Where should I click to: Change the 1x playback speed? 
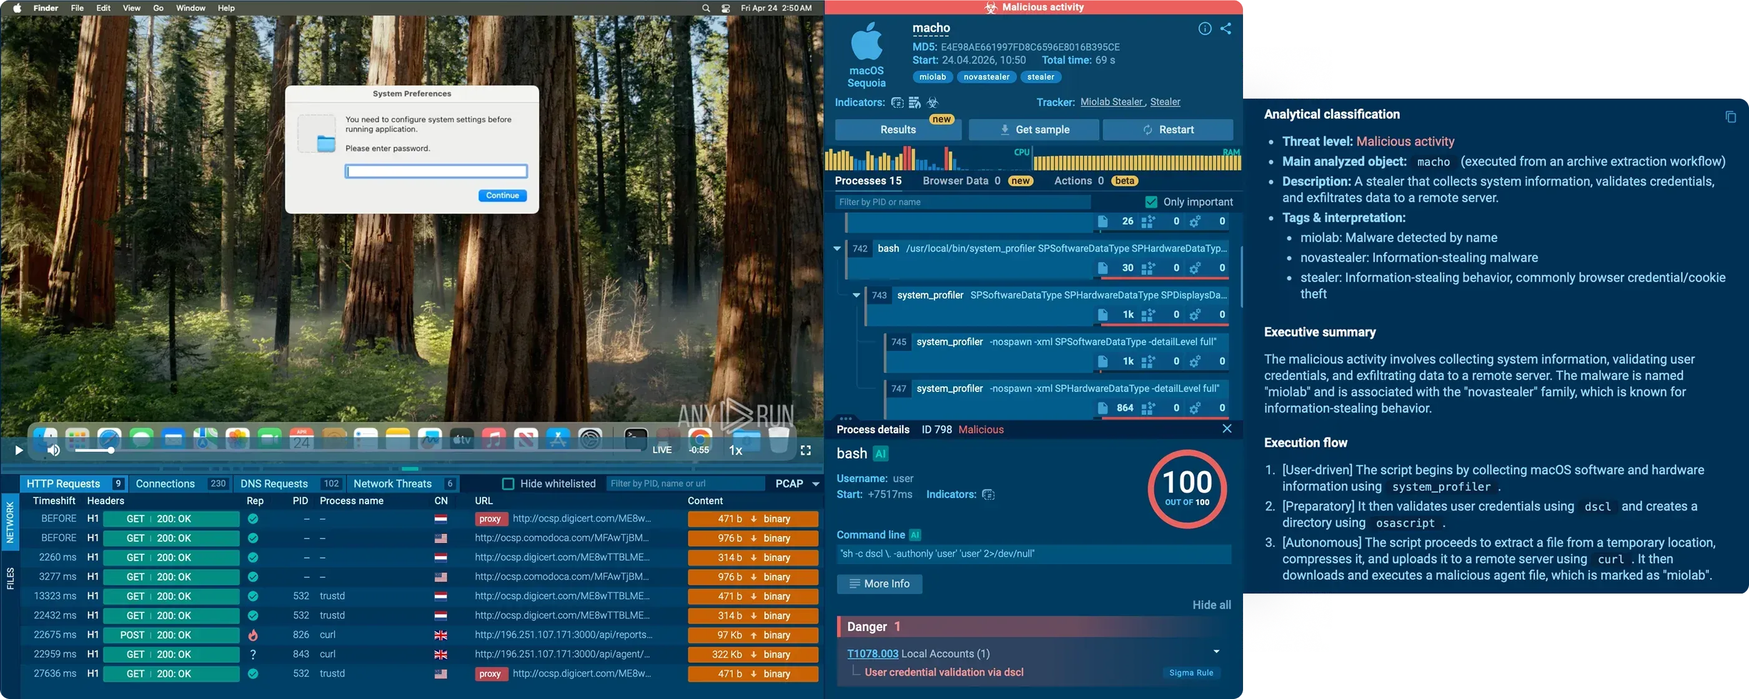[x=735, y=450]
